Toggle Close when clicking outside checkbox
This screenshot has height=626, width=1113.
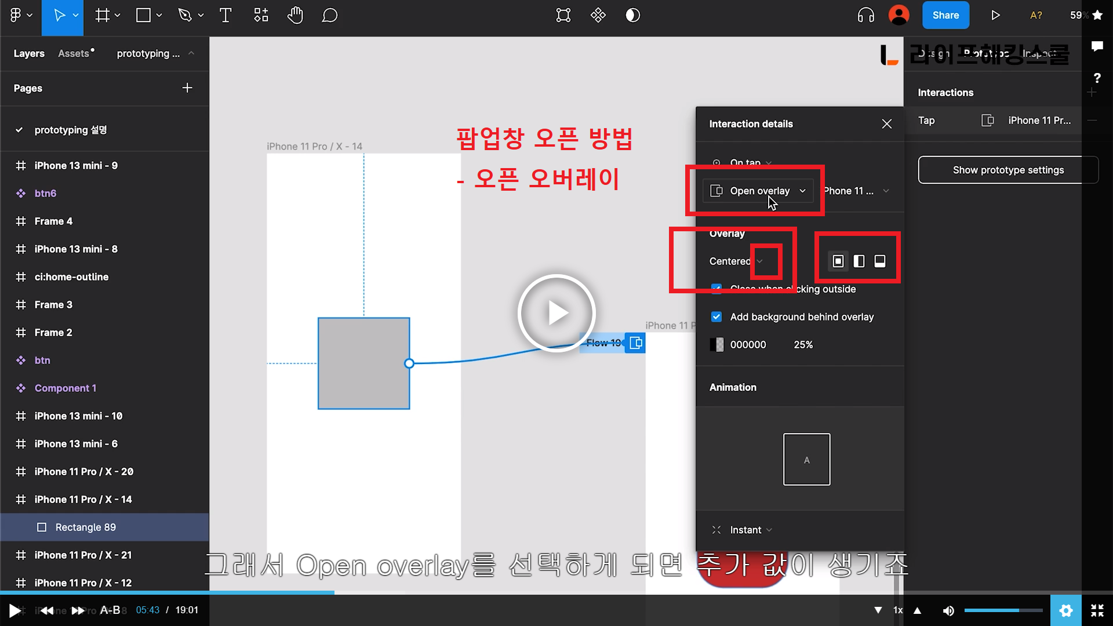[x=716, y=289]
